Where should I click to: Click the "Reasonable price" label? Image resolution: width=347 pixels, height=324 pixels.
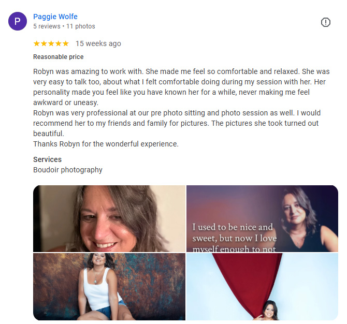click(58, 57)
